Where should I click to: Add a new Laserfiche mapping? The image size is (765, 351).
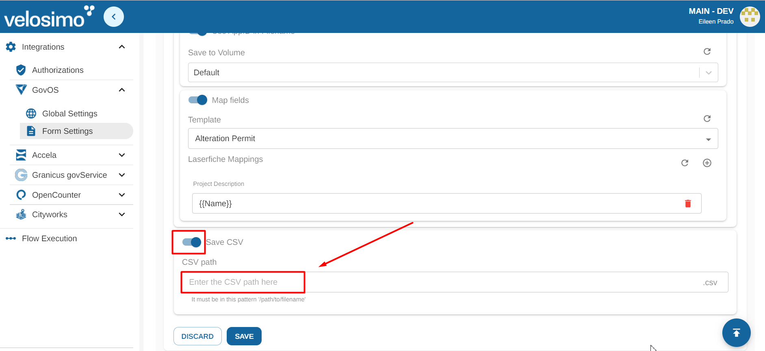pyautogui.click(x=707, y=163)
